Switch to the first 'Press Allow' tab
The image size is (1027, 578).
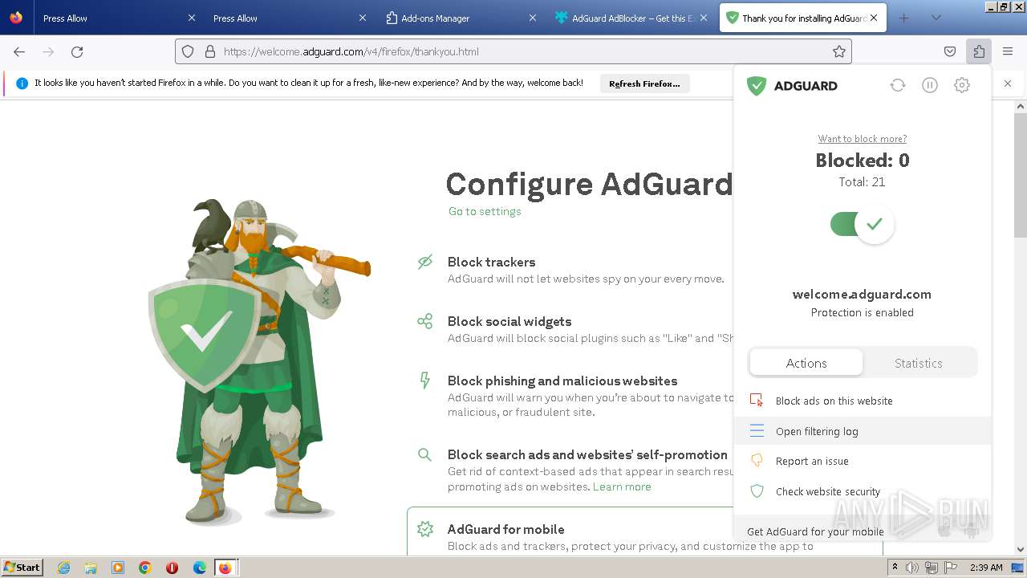click(120, 18)
